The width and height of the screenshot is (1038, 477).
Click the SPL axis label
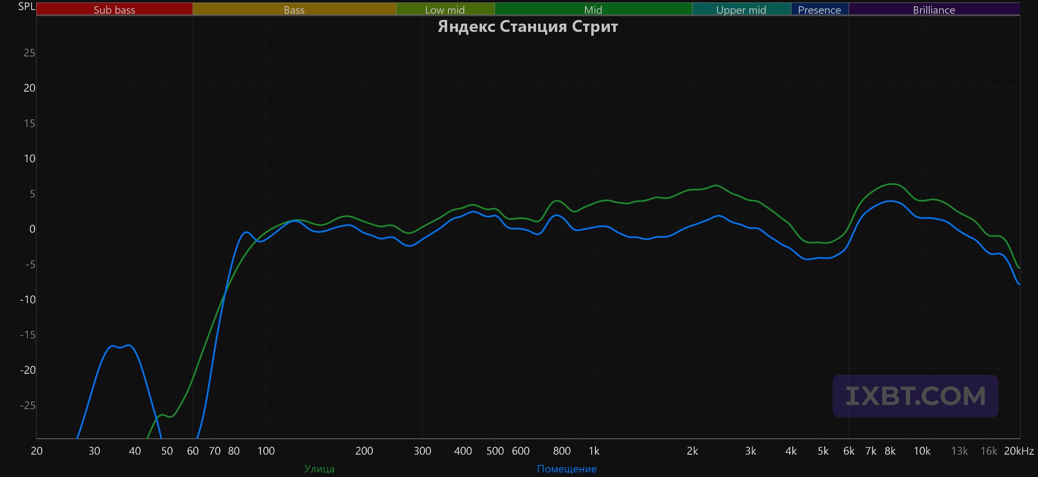point(27,7)
